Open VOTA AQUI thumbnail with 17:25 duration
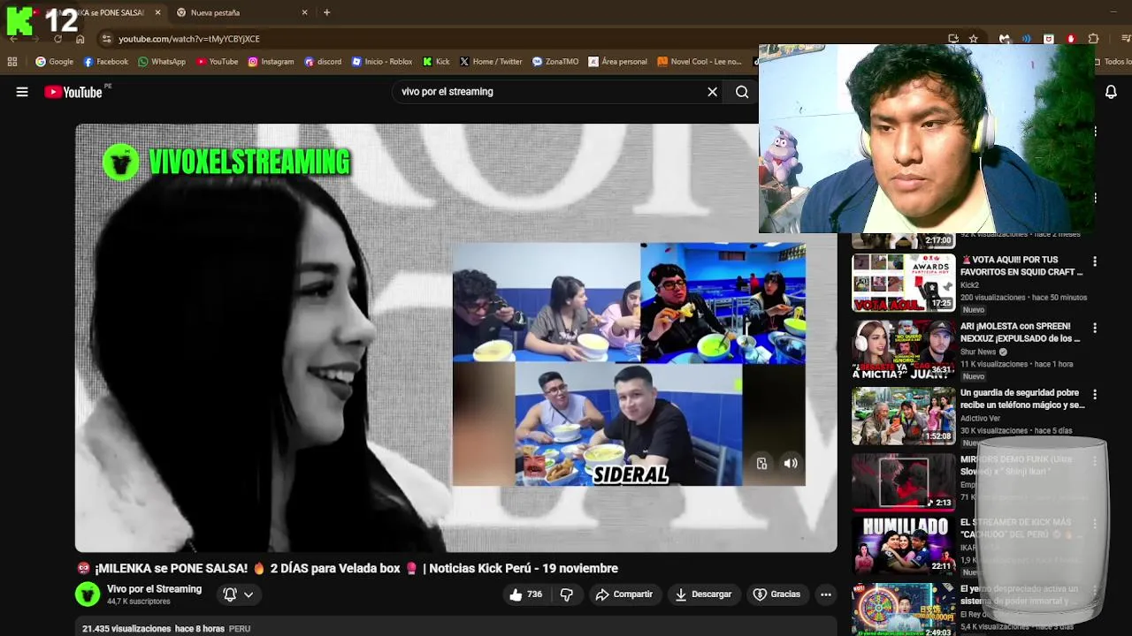 pyautogui.click(x=904, y=283)
